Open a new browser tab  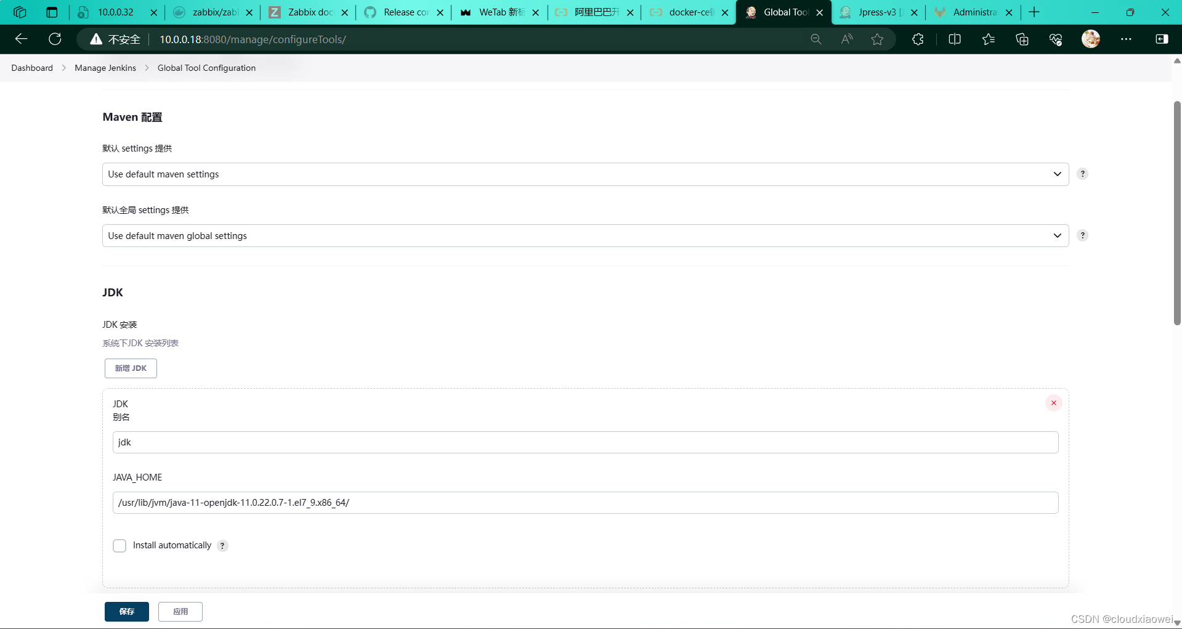click(1034, 12)
